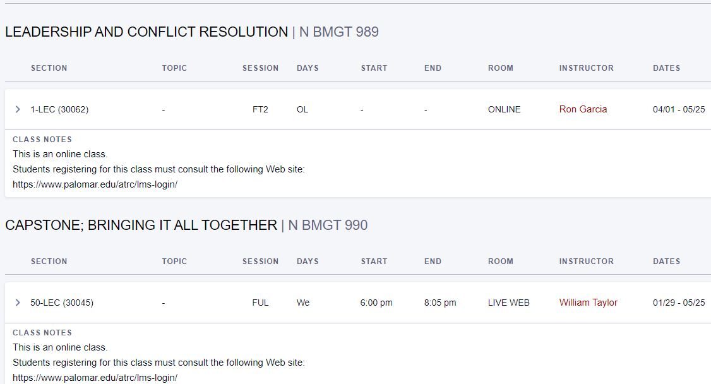Screen dimensions: 711x384
Task: Expand the 50-LEC (30045) section row
Action: coord(18,303)
